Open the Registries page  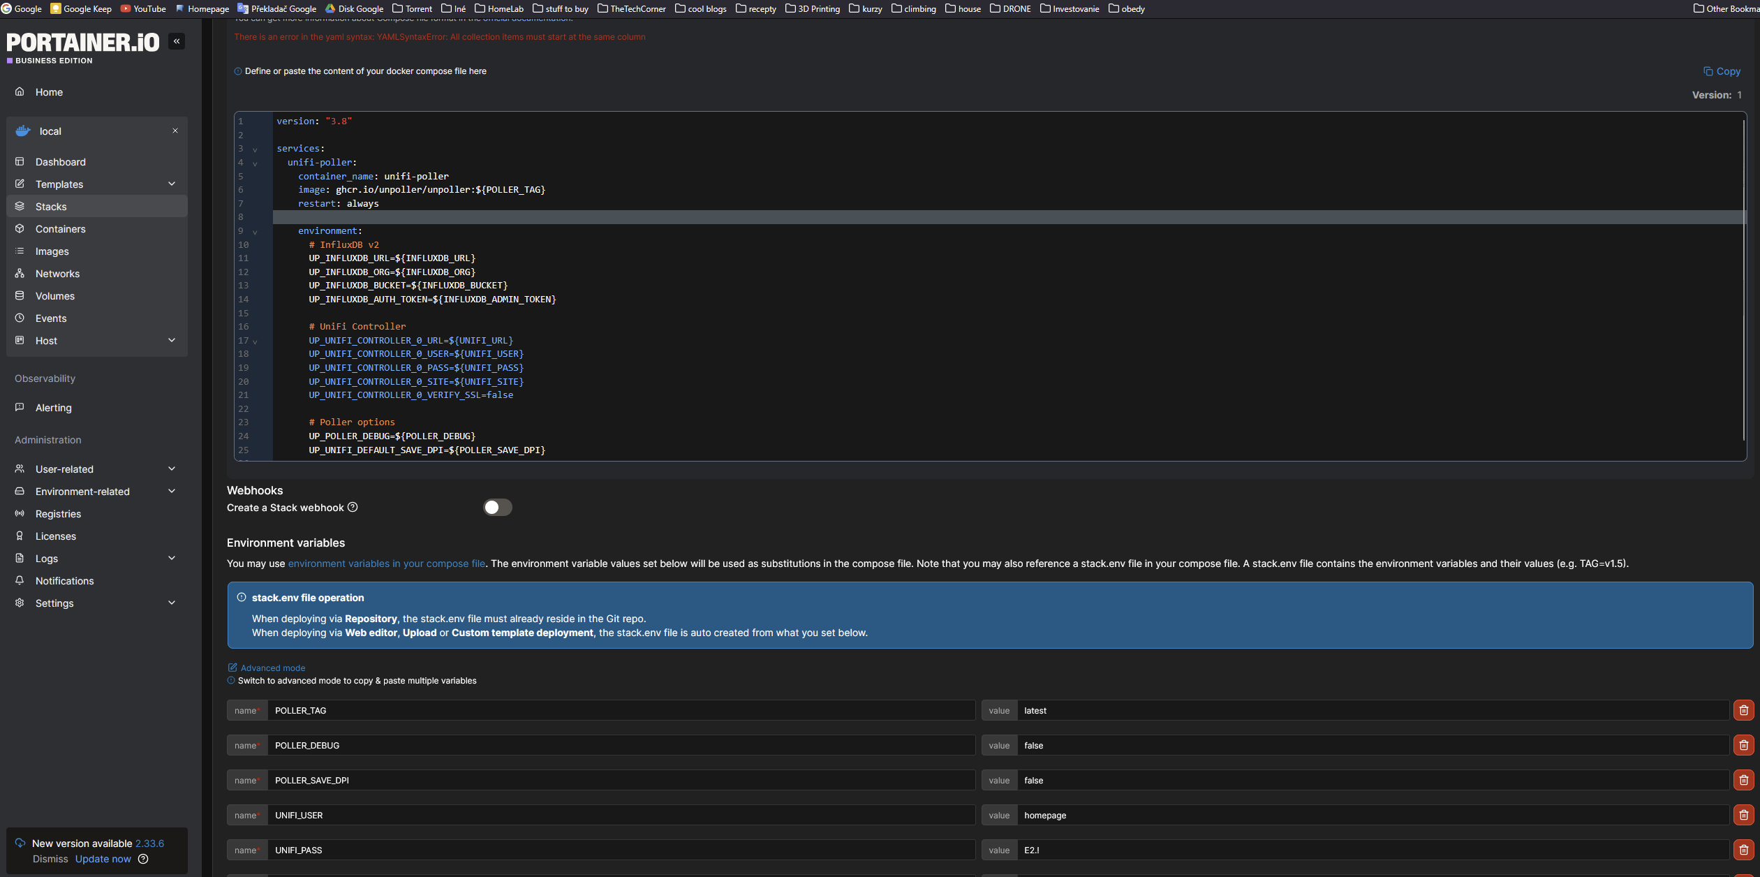58,514
